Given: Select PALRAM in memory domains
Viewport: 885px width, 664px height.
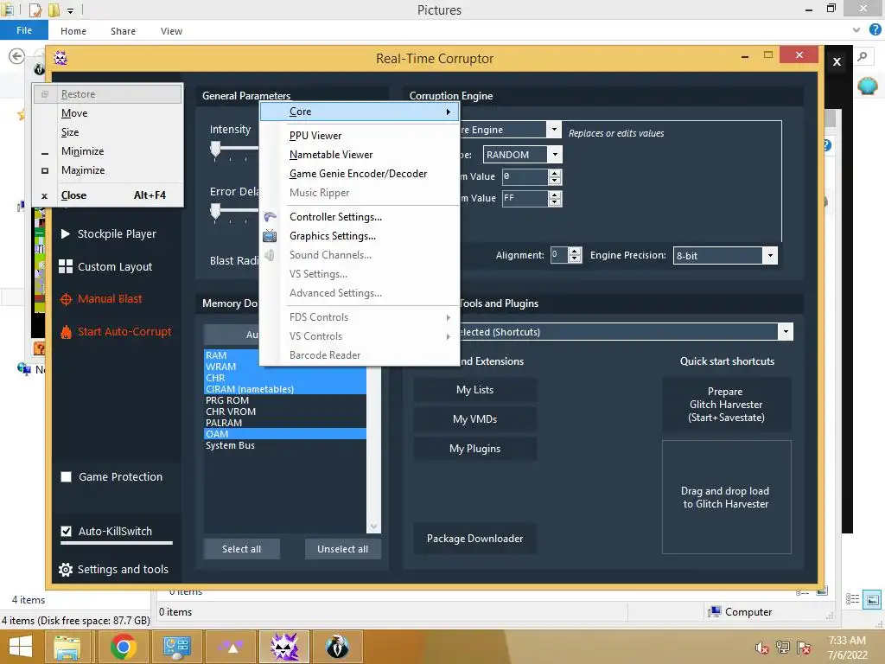Looking at the screenshot, I should click(x=285, y=423).
